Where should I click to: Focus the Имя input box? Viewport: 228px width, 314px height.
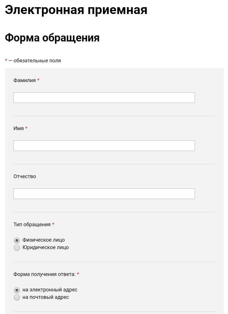point(104,146)
